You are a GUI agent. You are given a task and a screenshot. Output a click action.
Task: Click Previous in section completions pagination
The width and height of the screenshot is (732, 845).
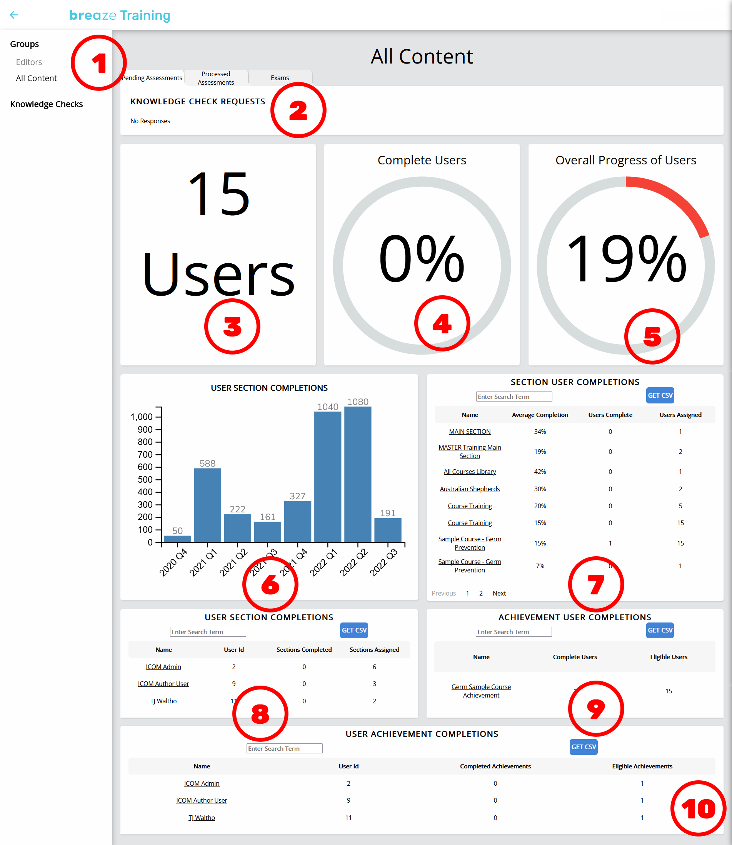pos(444,593)
